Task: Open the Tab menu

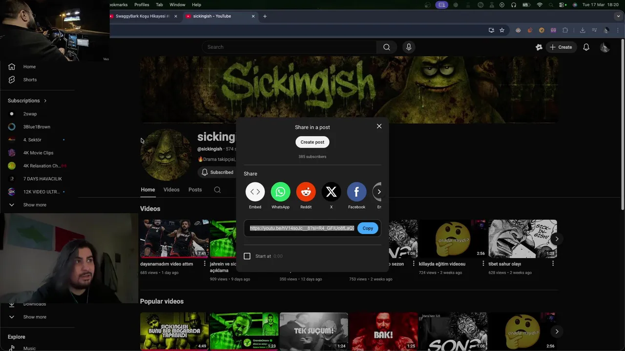Action: click(159, 5)
